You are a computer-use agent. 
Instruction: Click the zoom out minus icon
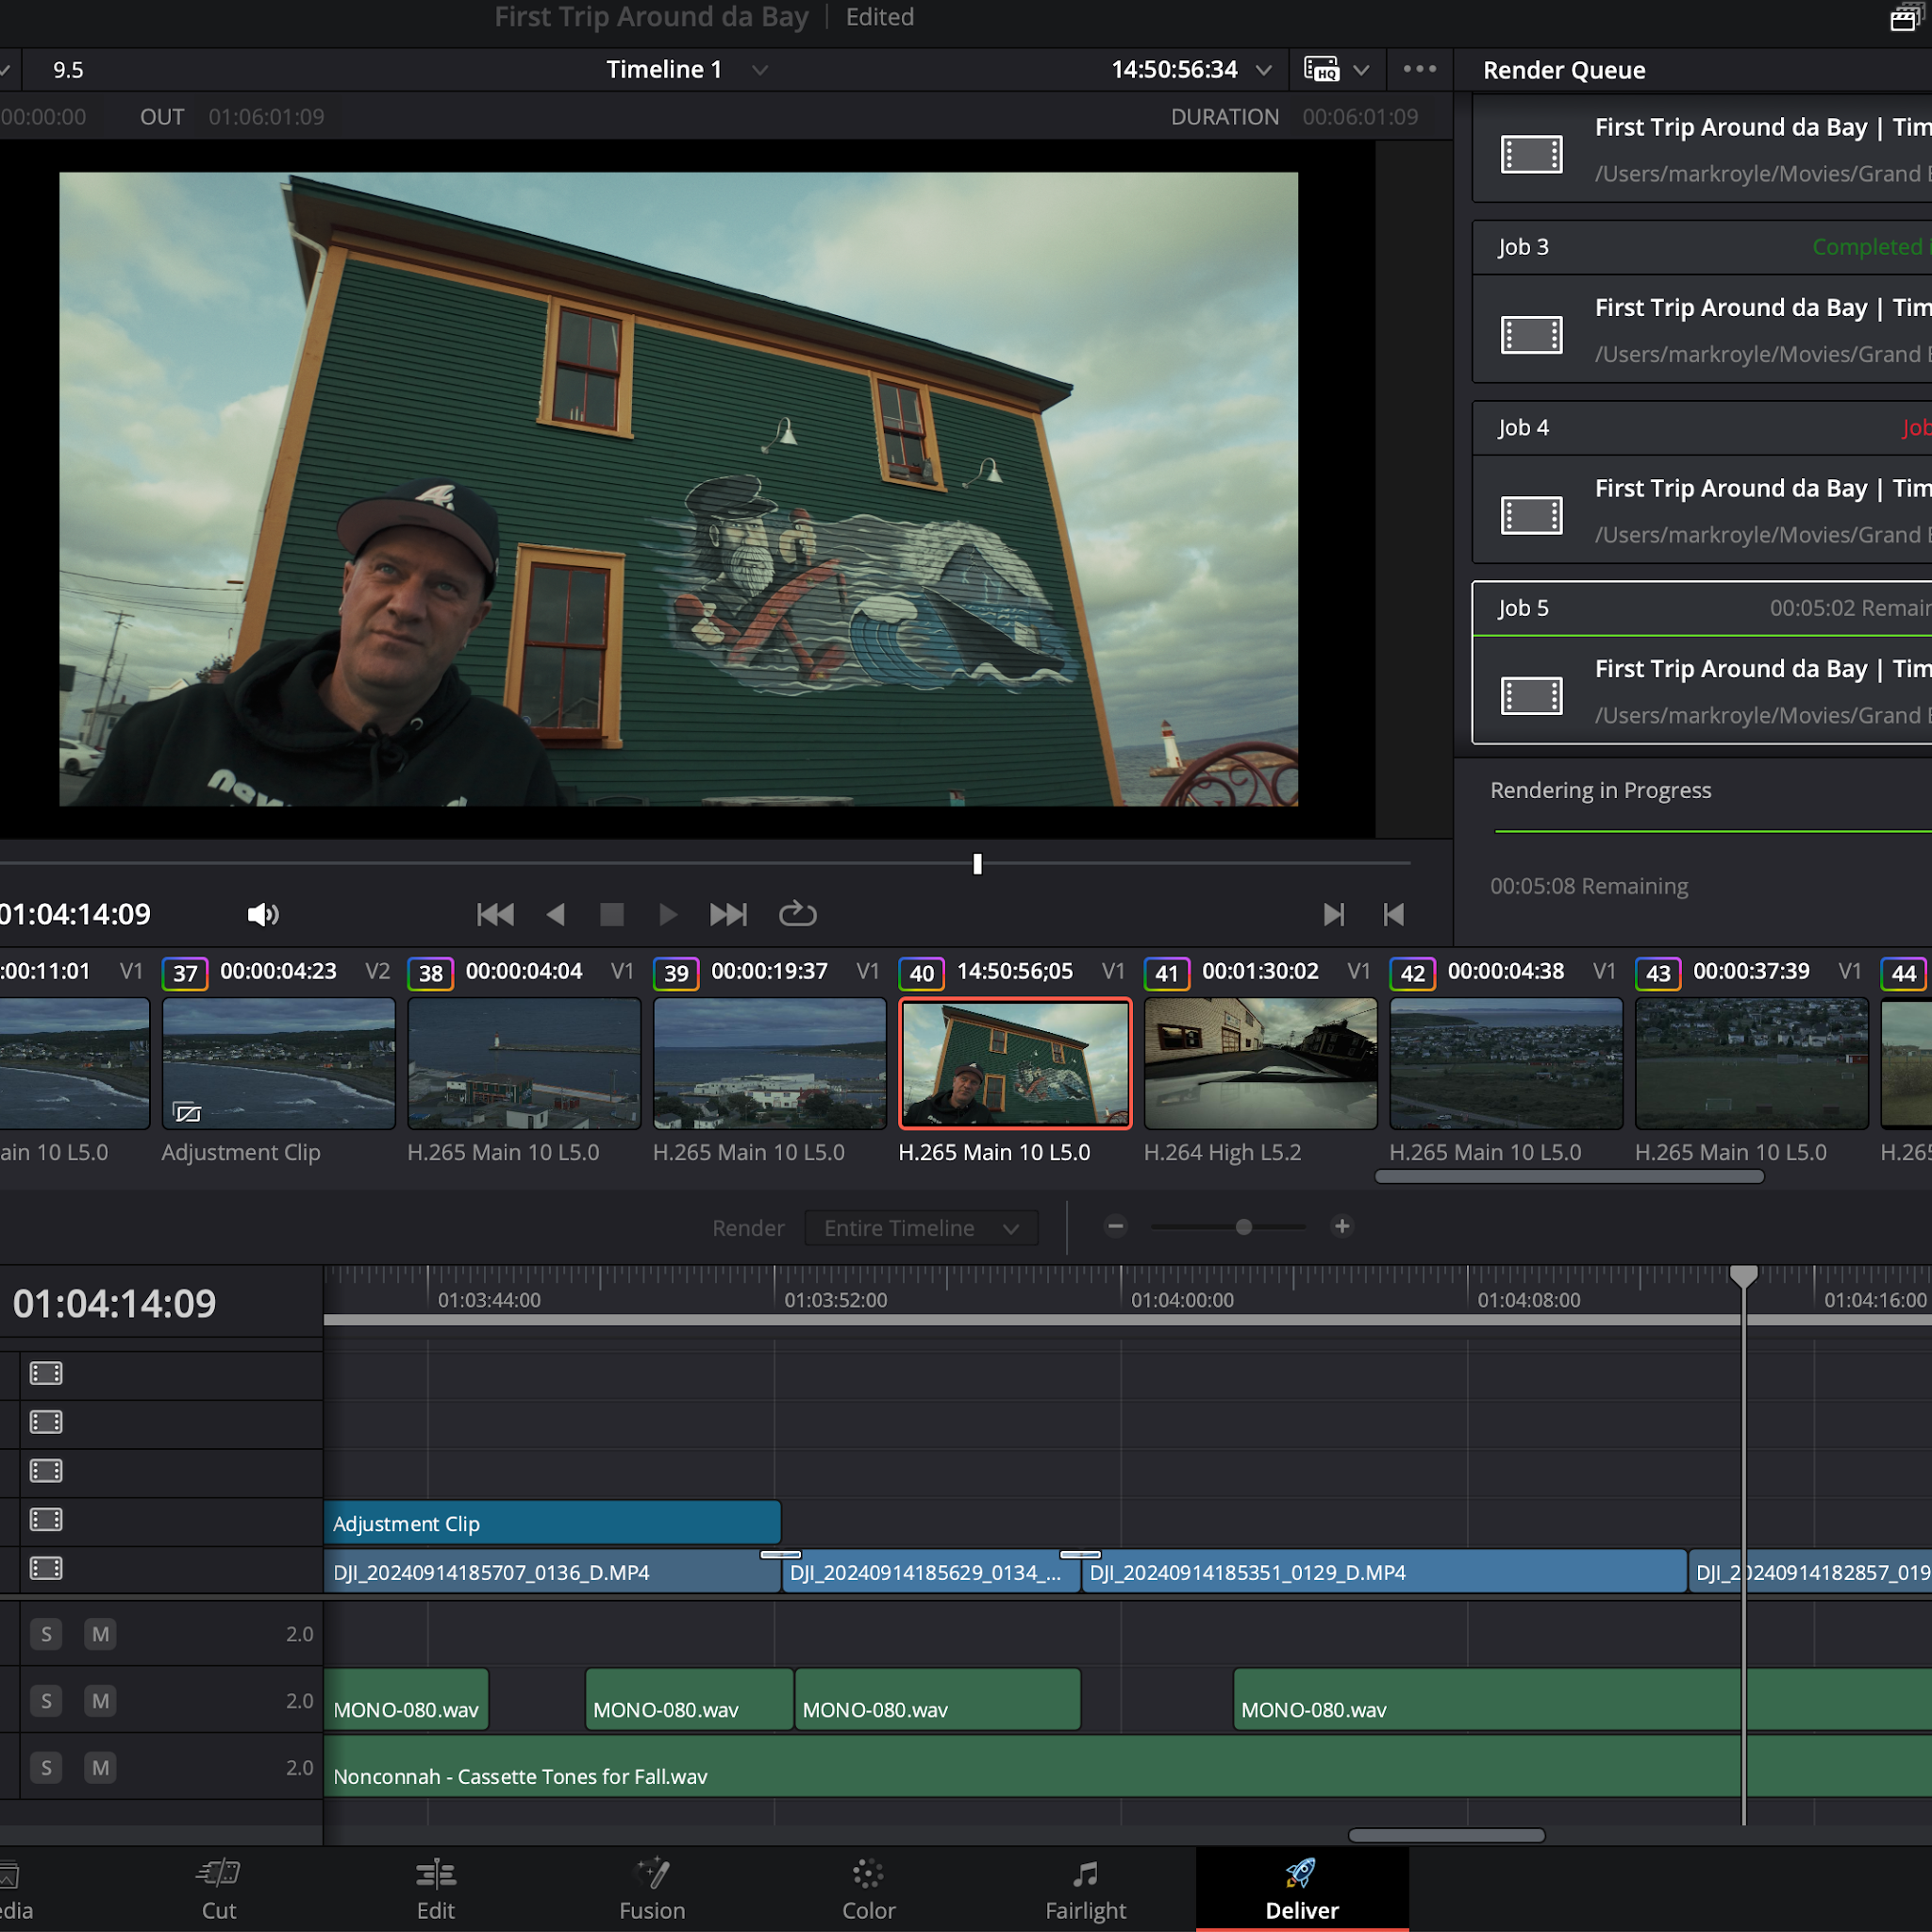[x=1116, y=1226]
